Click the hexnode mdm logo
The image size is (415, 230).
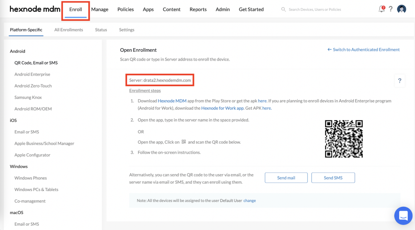point(35,9)
